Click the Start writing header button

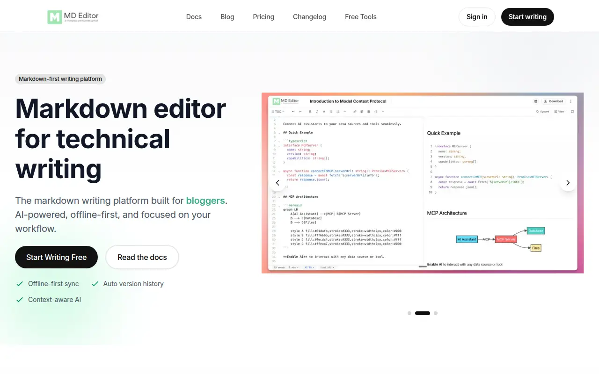[x=527, y=17]
